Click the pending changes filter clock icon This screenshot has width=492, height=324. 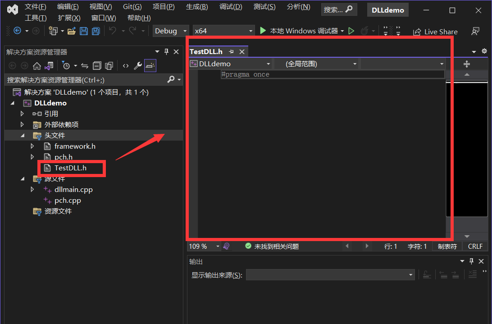tap(66, 66)
